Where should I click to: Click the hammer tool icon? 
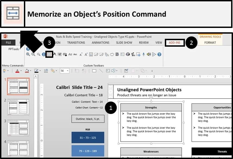[x=55, y=54]
